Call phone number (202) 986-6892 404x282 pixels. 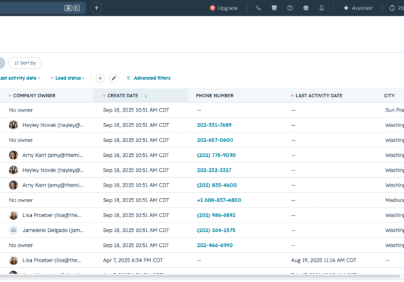216,215
